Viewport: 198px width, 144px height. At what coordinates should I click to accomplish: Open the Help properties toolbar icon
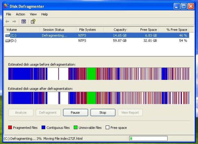33,22
